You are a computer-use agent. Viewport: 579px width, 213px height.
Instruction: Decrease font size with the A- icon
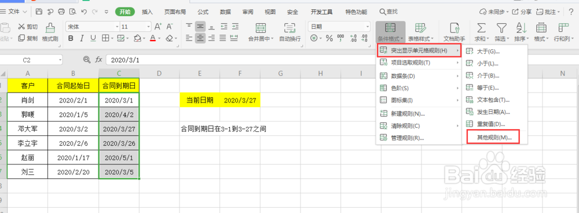pos(170,27)
